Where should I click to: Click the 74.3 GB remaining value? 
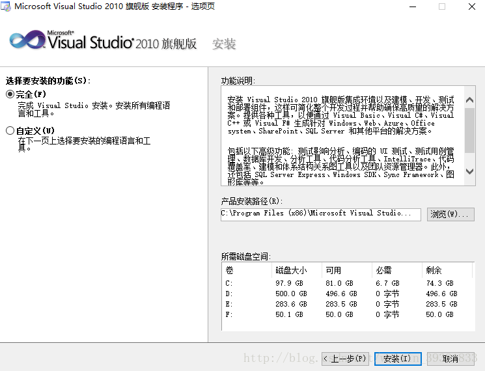(439, 283)
